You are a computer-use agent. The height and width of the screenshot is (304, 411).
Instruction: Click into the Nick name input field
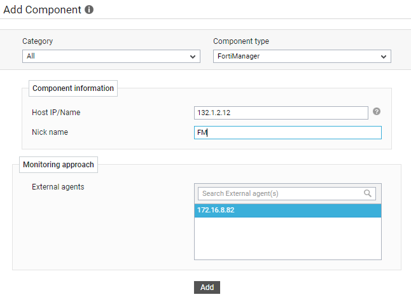(x=288, y=133)
